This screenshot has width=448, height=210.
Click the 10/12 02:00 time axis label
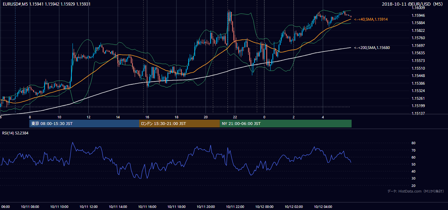[294, 206]
